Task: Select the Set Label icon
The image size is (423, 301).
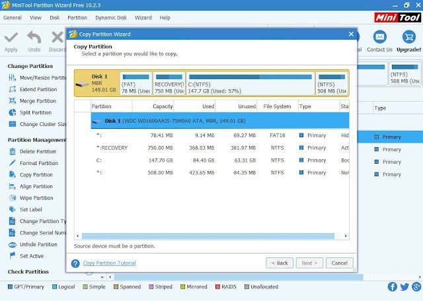Action: (12, 209)
